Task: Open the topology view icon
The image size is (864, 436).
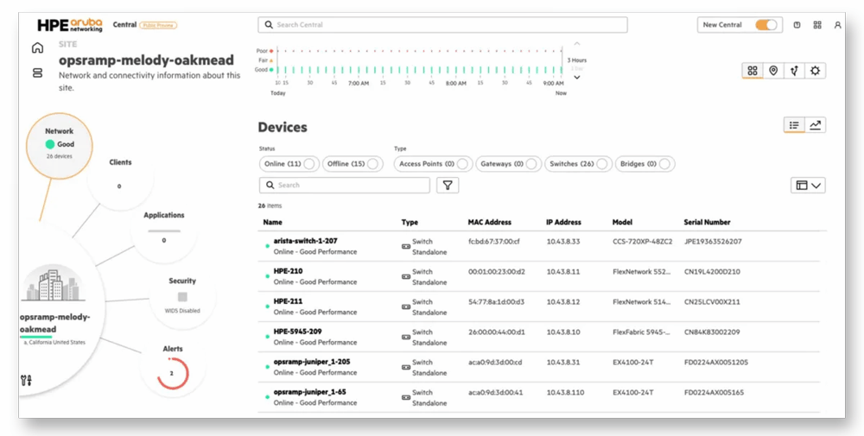Action: point(794,71)
